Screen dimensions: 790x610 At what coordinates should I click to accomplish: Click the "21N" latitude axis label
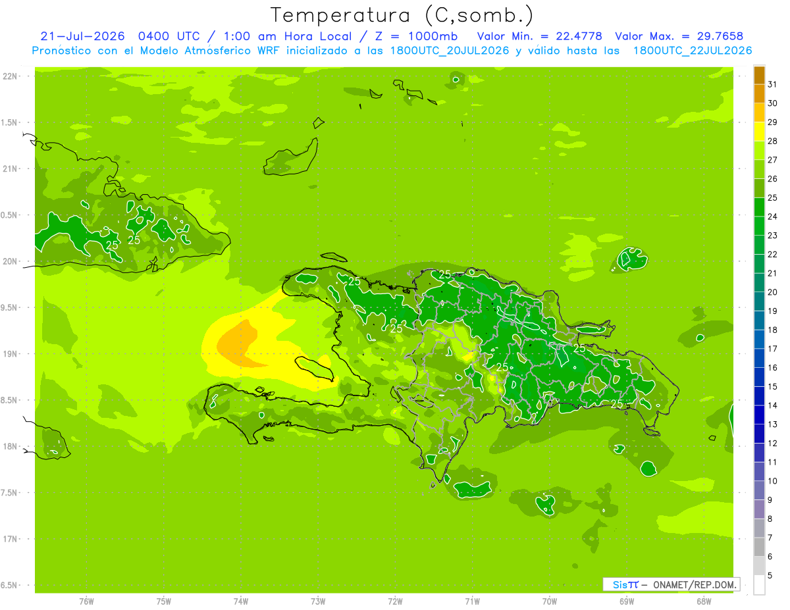(x=11, y=168)
